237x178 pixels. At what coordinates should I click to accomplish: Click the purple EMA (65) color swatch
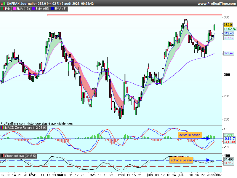pyautogui.click(x=33, y=9)
